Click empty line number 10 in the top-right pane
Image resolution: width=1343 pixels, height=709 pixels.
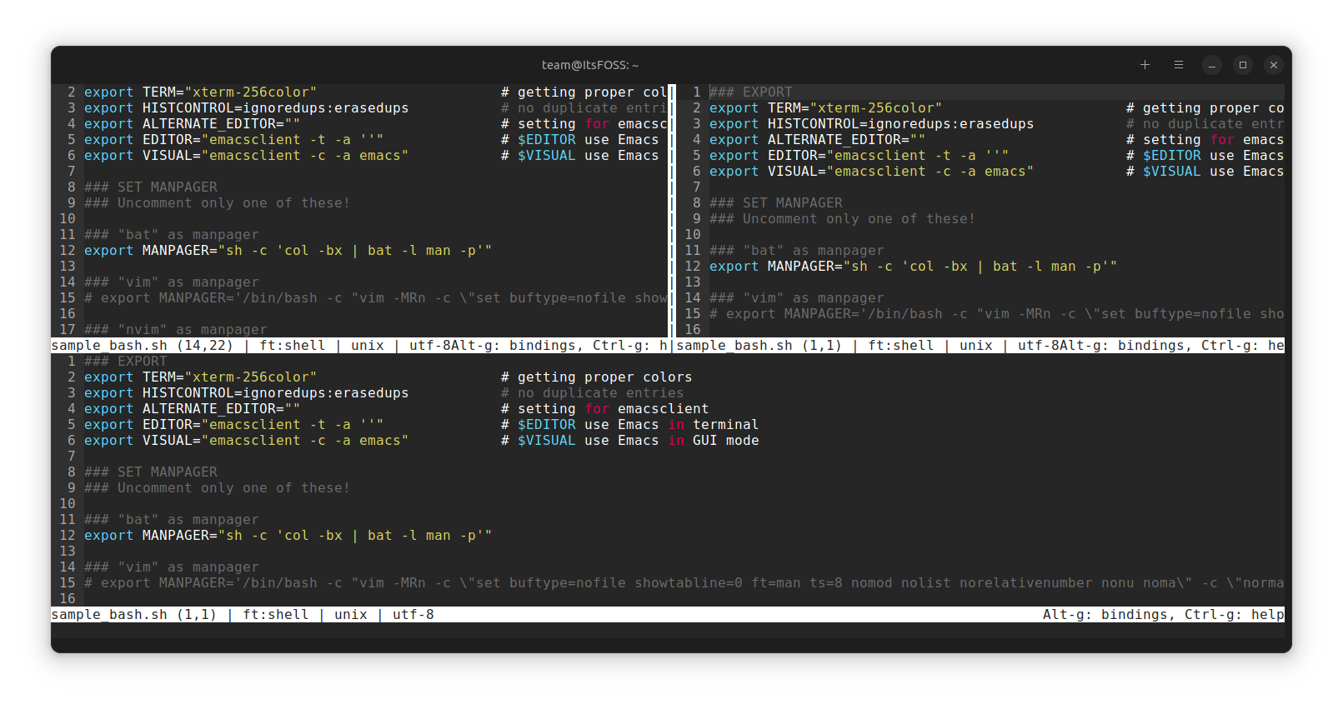693,235
